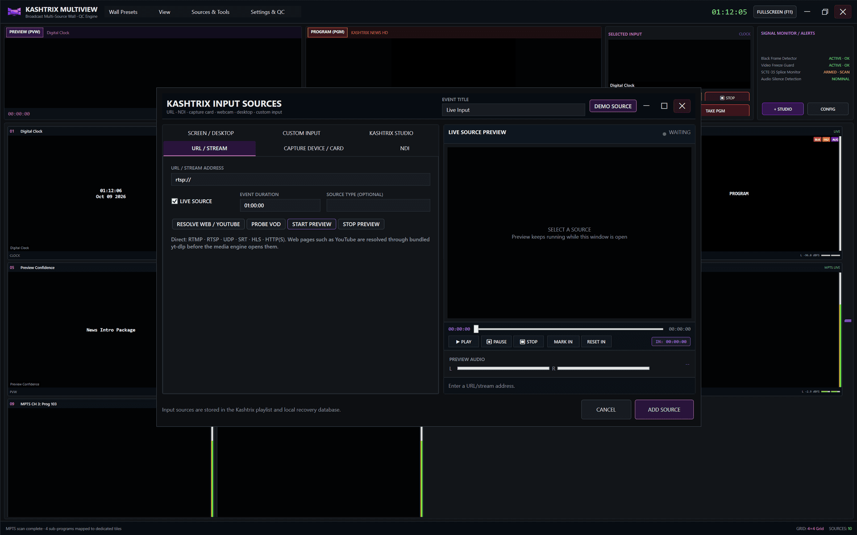The image size is (857, 535).
Task: Click the Event Duration field
Action: [x=280, y=205]
